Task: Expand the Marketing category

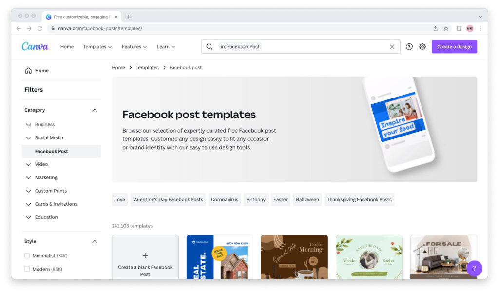Action: [x=28, y=178]
